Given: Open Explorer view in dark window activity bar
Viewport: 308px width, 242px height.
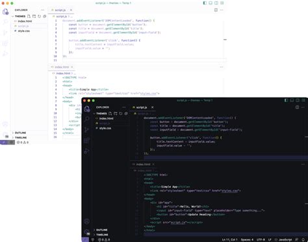Looking at the screenshot, I should 87,109.
